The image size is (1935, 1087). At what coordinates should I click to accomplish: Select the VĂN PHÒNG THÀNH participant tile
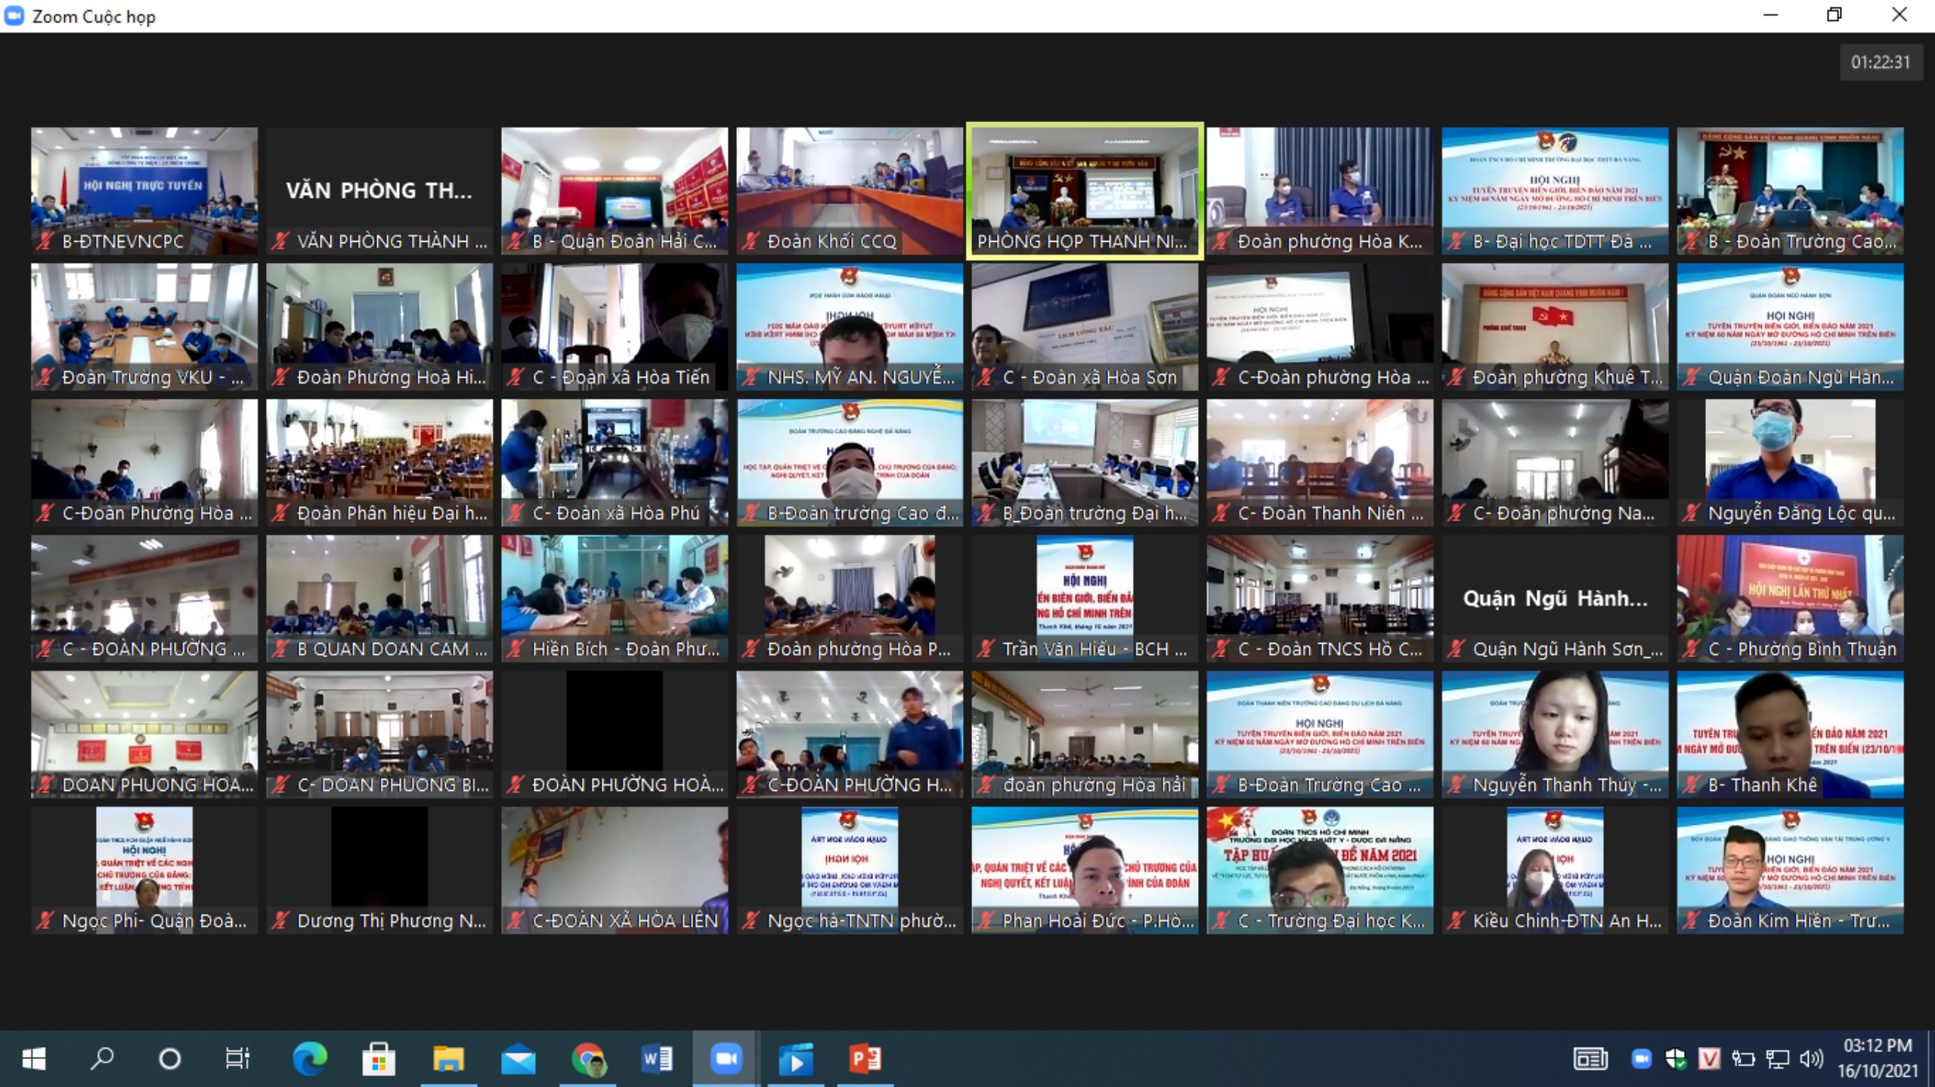[x=379, y=190]
